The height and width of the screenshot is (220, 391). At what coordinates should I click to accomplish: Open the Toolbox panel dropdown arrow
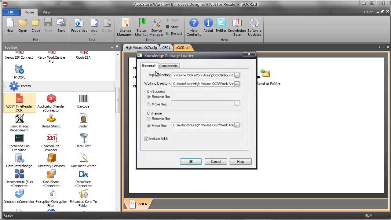[112, 47]
